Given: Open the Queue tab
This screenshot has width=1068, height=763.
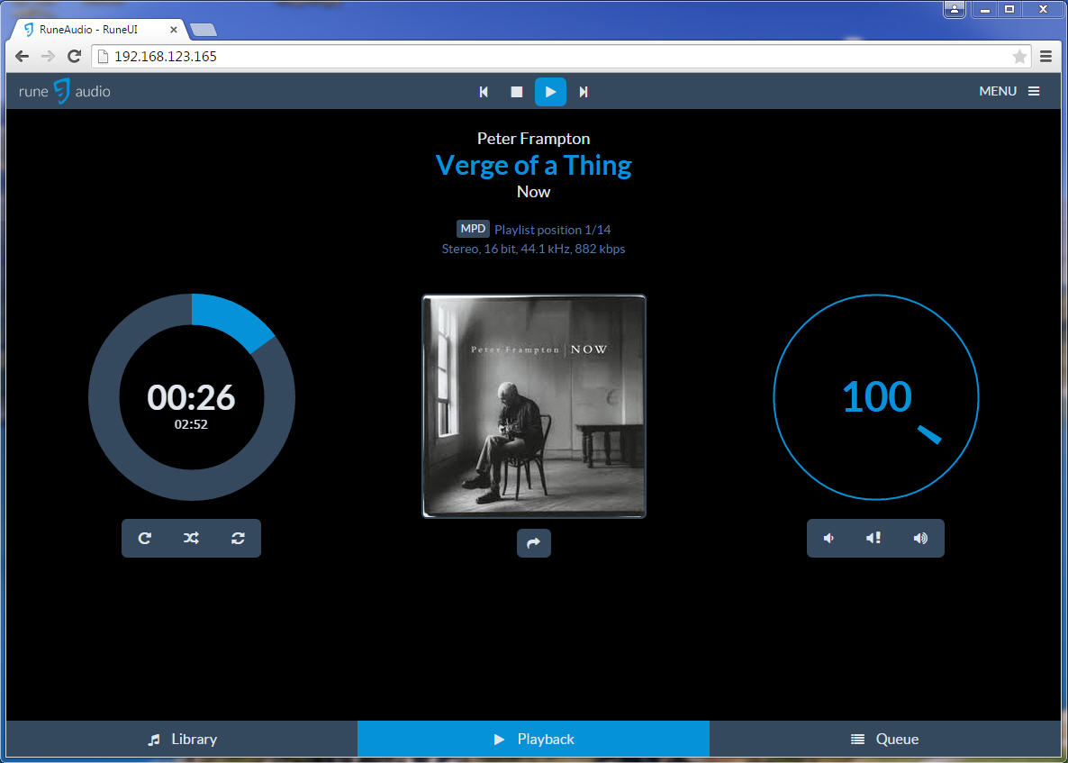Looking at the screenshot, I should pyautogui.click(x=885, y=740).
